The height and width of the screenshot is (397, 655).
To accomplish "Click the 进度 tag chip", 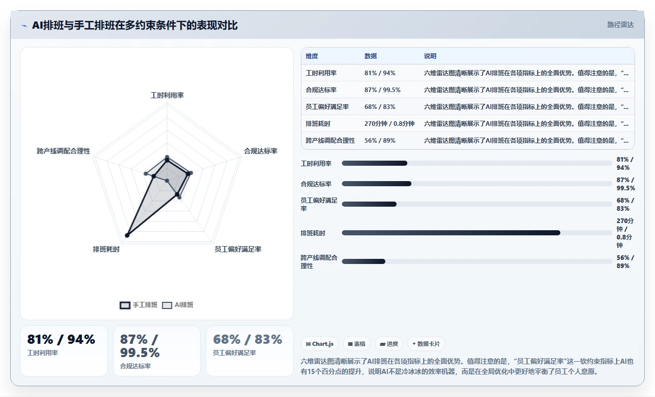I will point(389,344).
